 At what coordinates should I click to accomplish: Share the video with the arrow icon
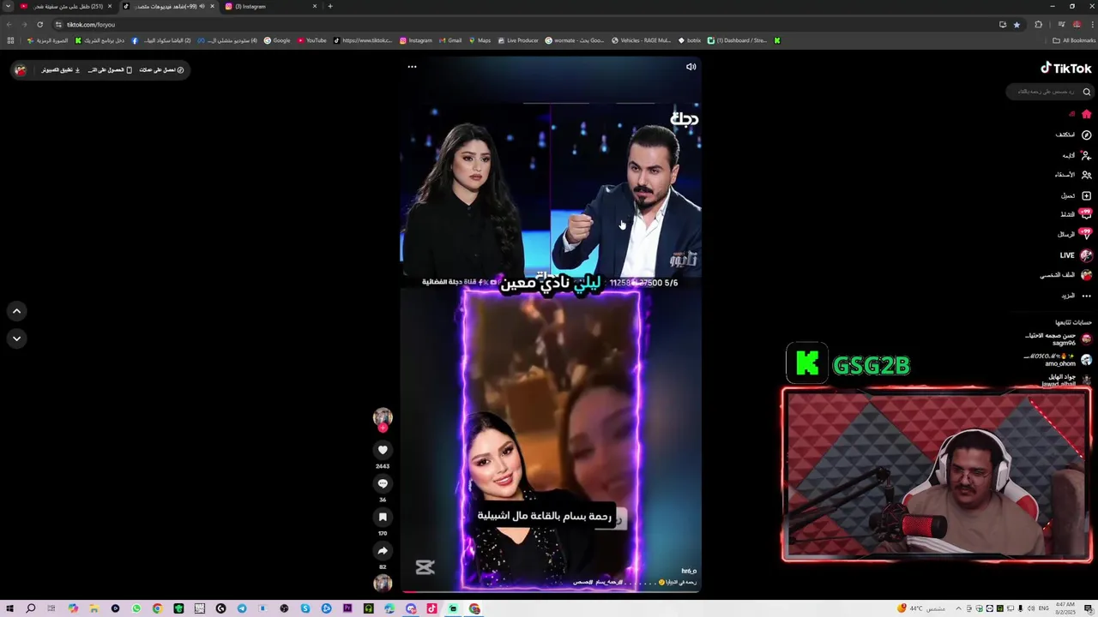tap(383, 550)
